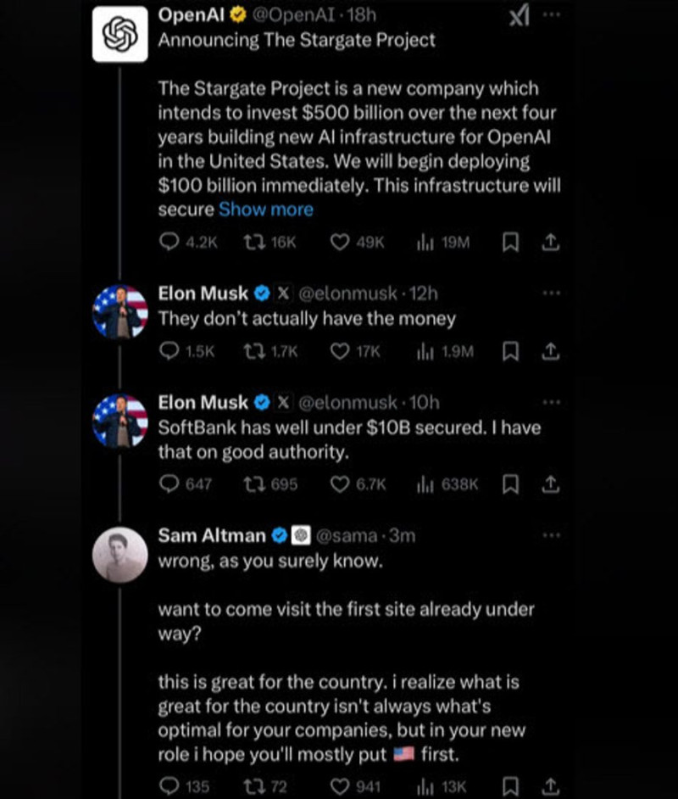This screenshot has width=678, height=799.
Task: Bookmark the OpenAI Stargate announcement
Action: pyautogui.click(x=510, y=243)
